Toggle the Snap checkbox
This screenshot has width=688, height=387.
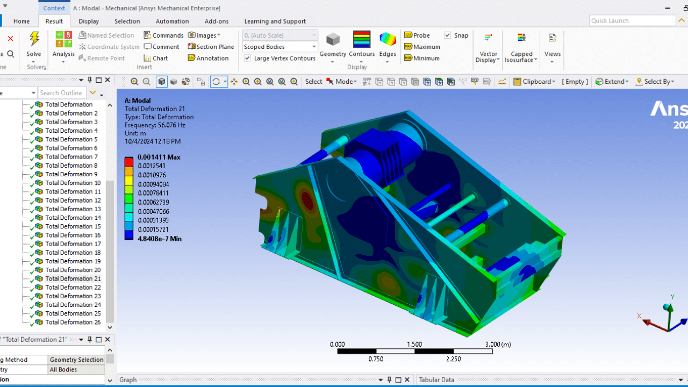tap(448, 35)
